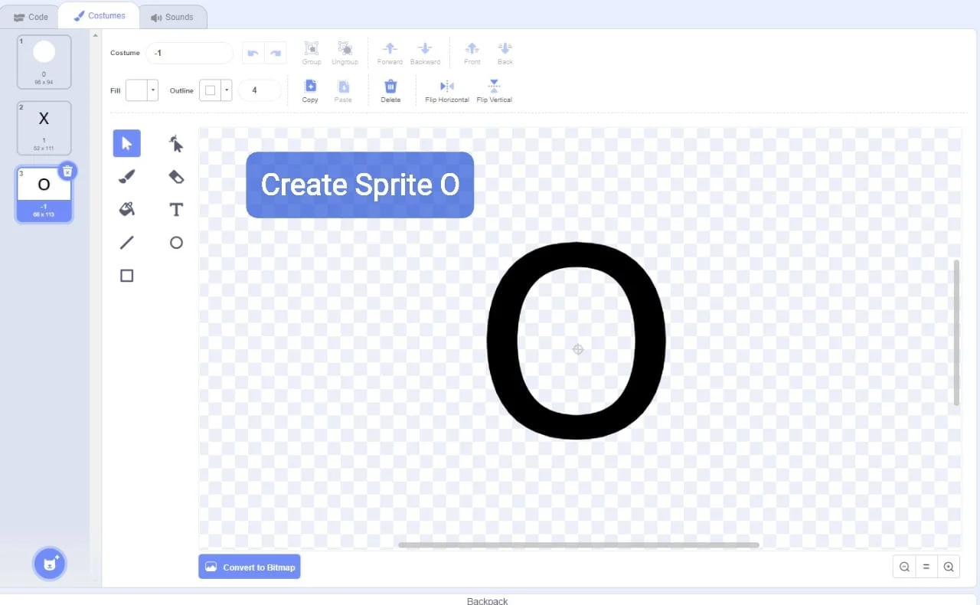Click the Outline color swatch
Screen dimensions: 980x605
(x=210, y=90)
